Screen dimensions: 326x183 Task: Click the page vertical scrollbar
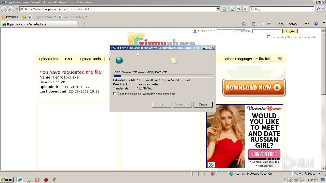[324, 99]
